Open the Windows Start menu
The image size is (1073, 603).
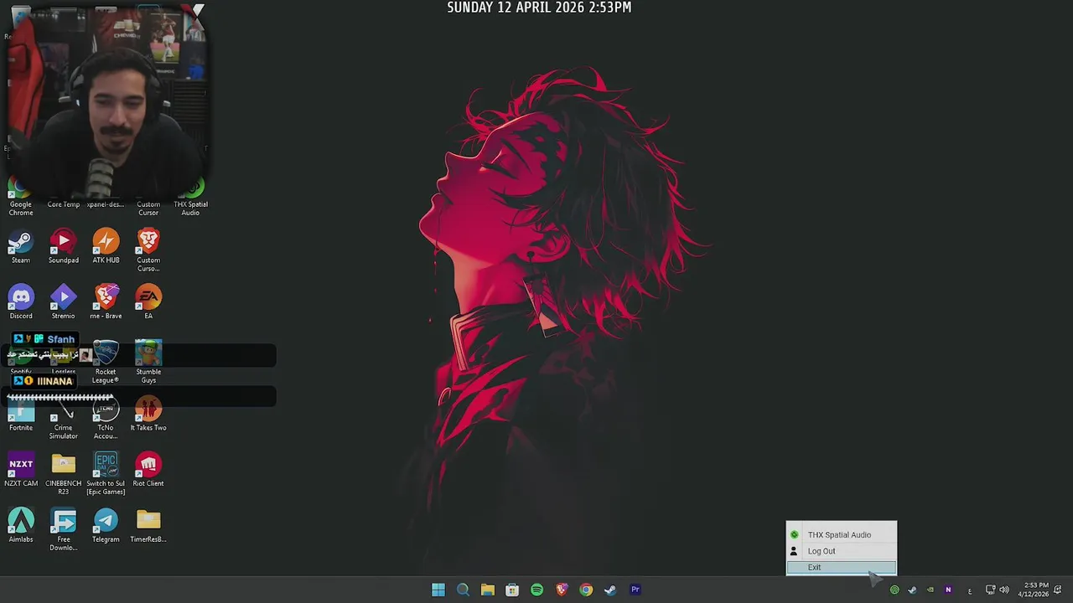coord(438,590)
